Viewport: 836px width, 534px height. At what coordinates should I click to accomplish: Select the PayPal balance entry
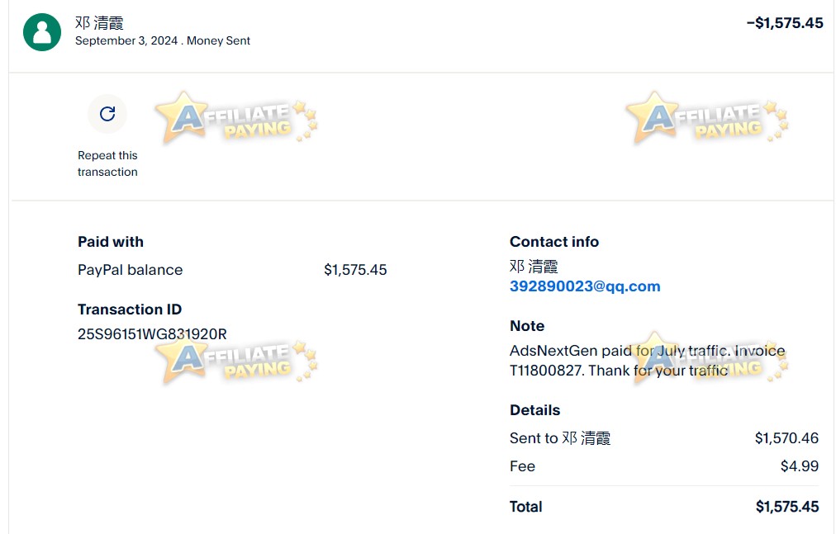130,270
